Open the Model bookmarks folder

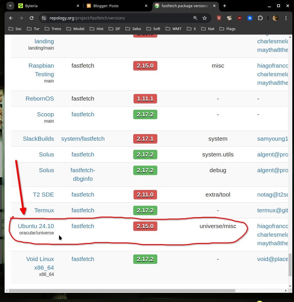tap(75, 29)
